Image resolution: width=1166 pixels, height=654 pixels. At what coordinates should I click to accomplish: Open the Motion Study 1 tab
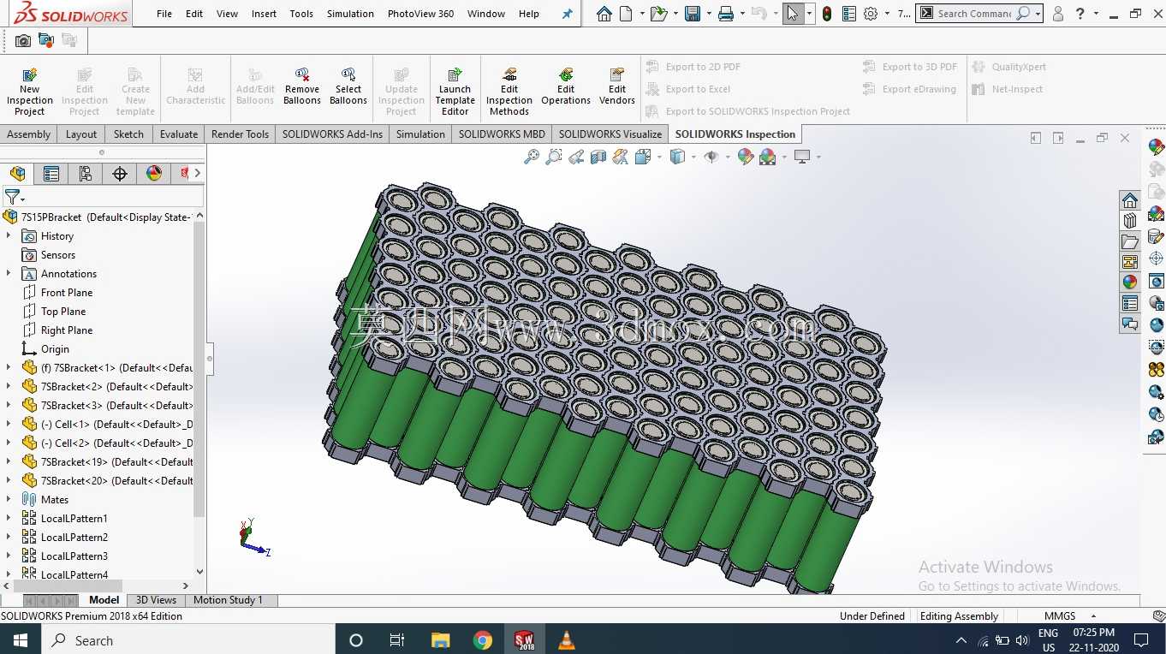(x=228, y=600)
